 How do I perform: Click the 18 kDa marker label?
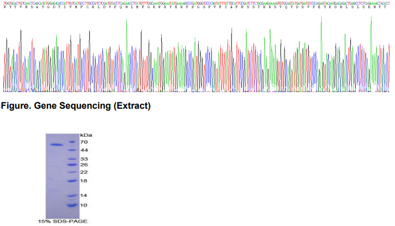(x=83, y=181)
